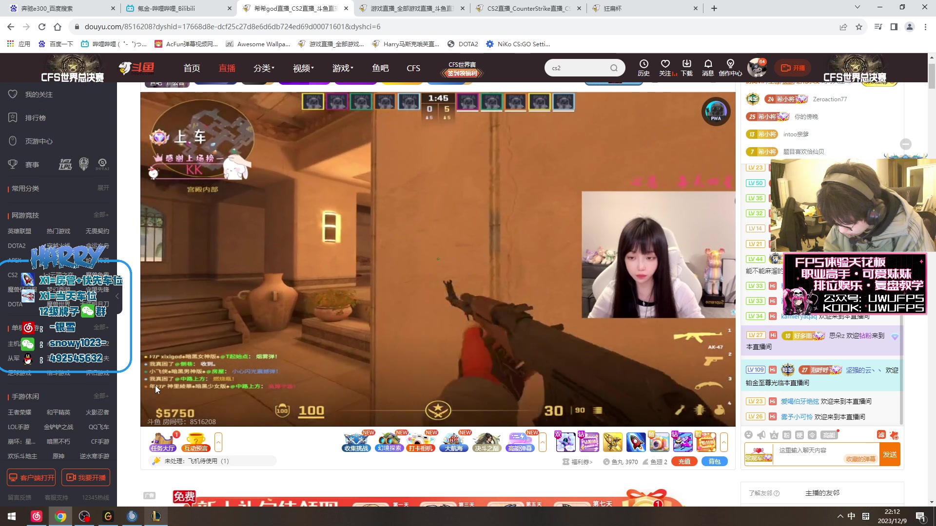Expand the 常用分类 section with 展开
The width and height of the screenshot is (936, 526).
click(x=103, y=188)
